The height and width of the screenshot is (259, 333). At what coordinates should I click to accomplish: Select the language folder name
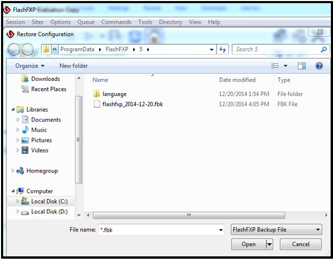[115, 94]
